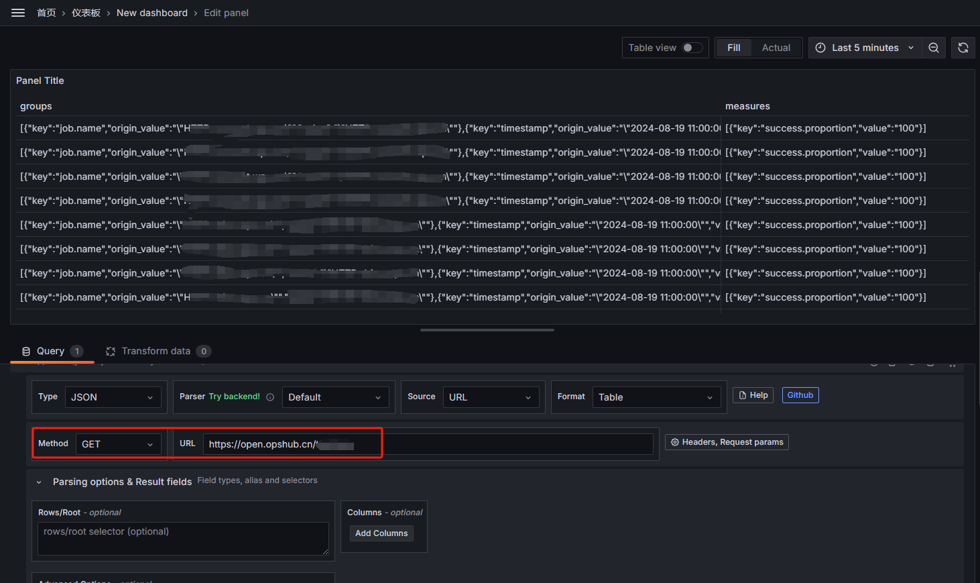Viewport: 980px width, 583px height.
Task: Click the gear icon on Headers, Request params
Action: pos(674,441)
